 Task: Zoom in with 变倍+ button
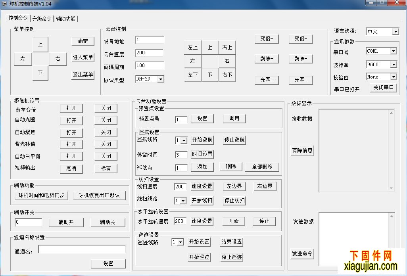point(267,38)
